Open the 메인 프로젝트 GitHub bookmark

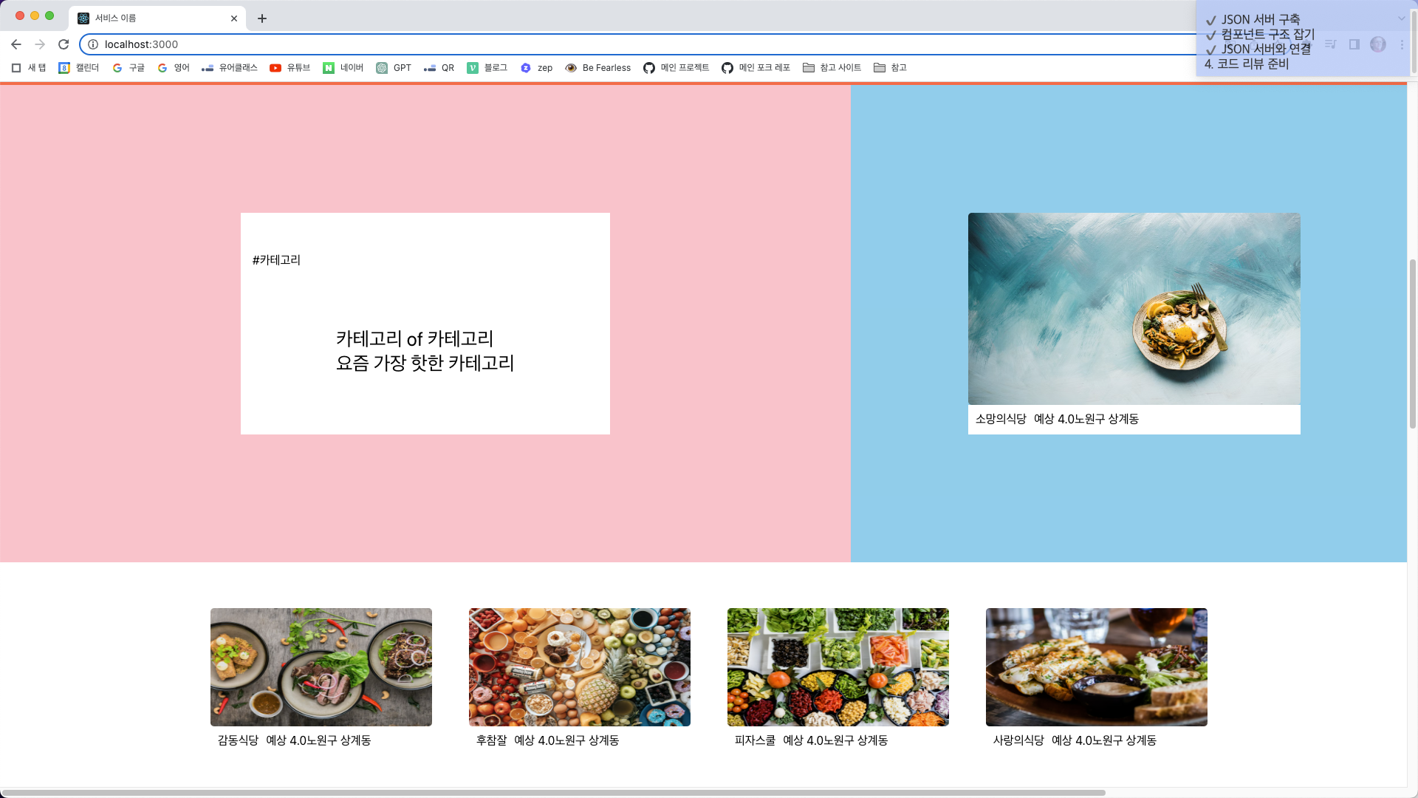[677, 68]
